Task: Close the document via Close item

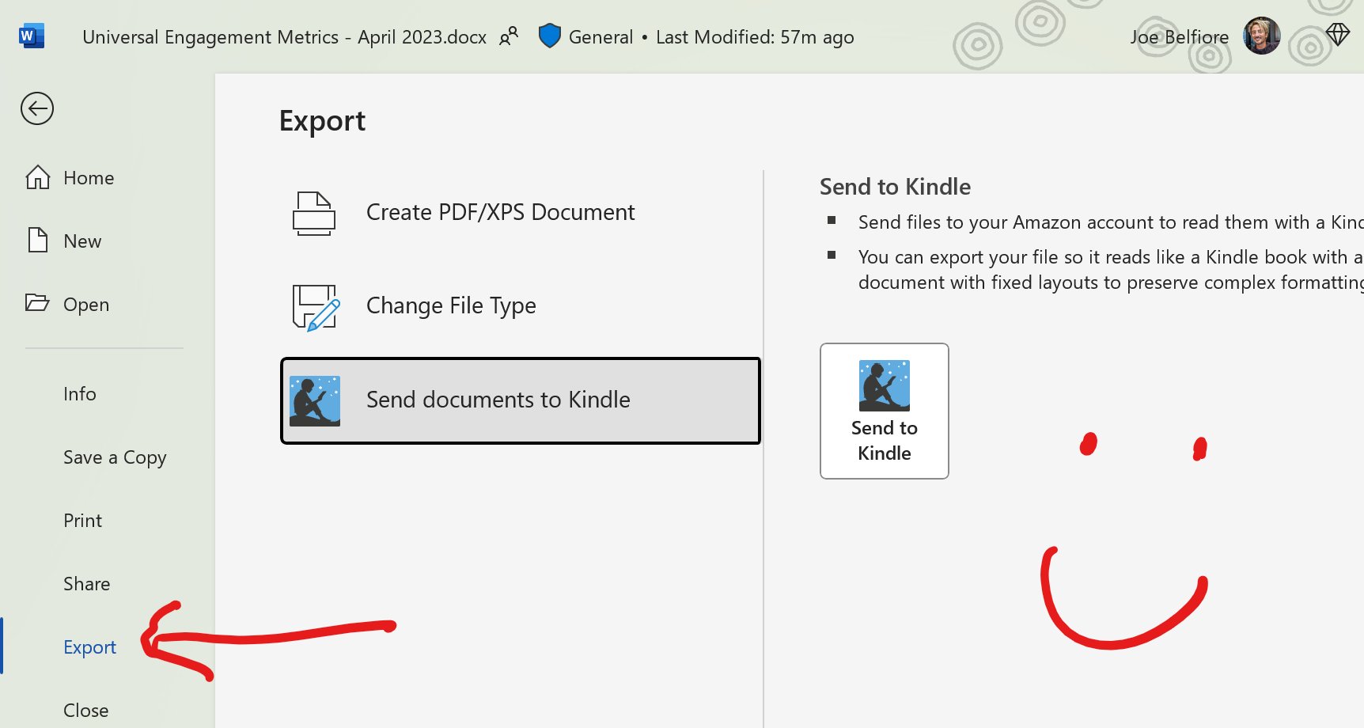Action: point(85,710)
